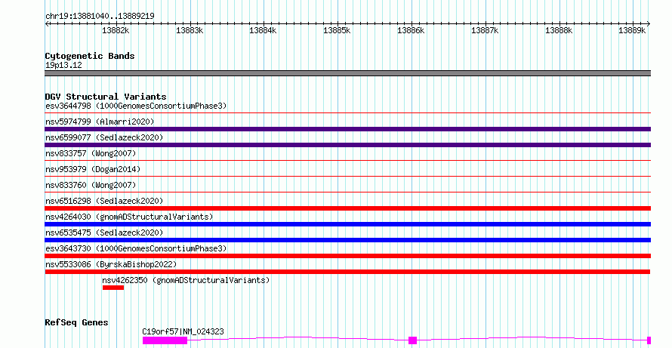Click the 13885k ruler position label
Viewport: 672px width, 348px height.
click(337, 30)
